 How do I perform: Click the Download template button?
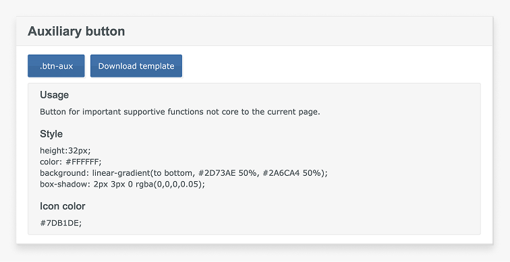[136, 66]
